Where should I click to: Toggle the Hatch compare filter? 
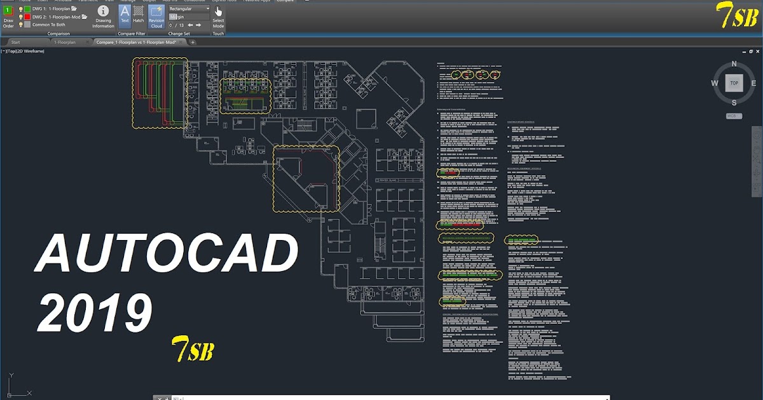138,15
